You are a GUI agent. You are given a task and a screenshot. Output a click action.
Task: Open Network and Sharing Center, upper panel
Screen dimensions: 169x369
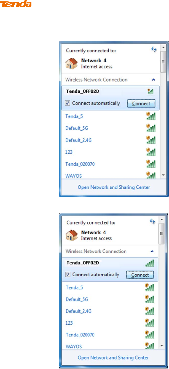click(x=114, y=187)
